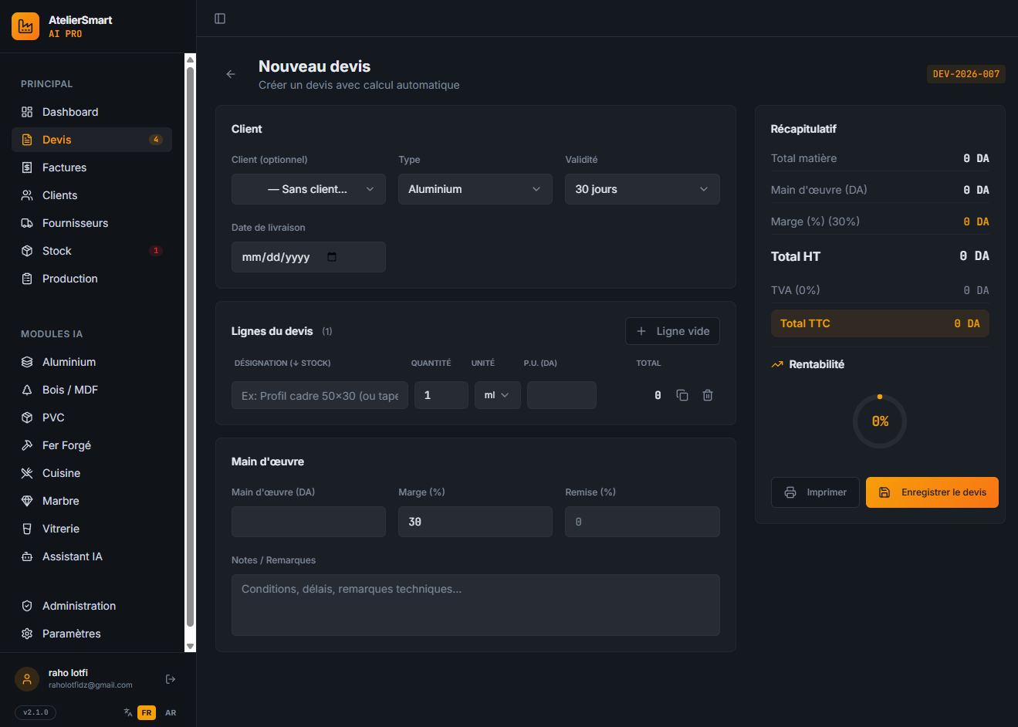Image resolution: width=1018 pixels, height=727 pixels.
Task: Go to Factures in the sidebar
Action: pos(64,167)
